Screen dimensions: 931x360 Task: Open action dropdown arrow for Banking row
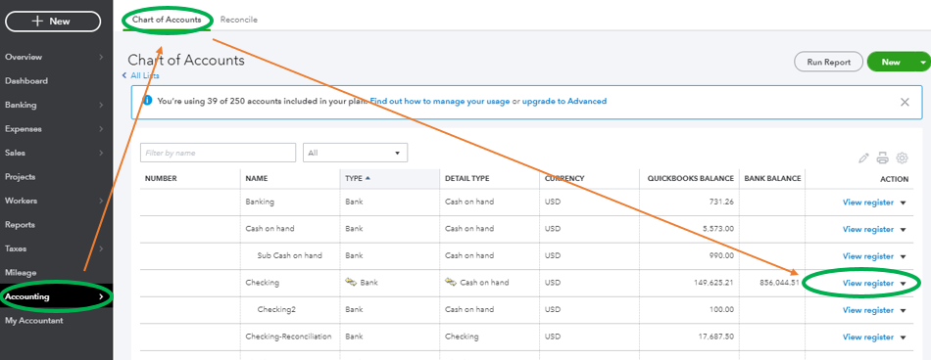[904, 202]
